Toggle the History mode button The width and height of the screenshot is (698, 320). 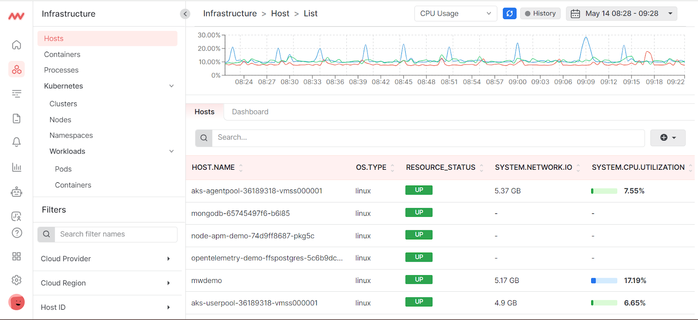coord(540,13)
